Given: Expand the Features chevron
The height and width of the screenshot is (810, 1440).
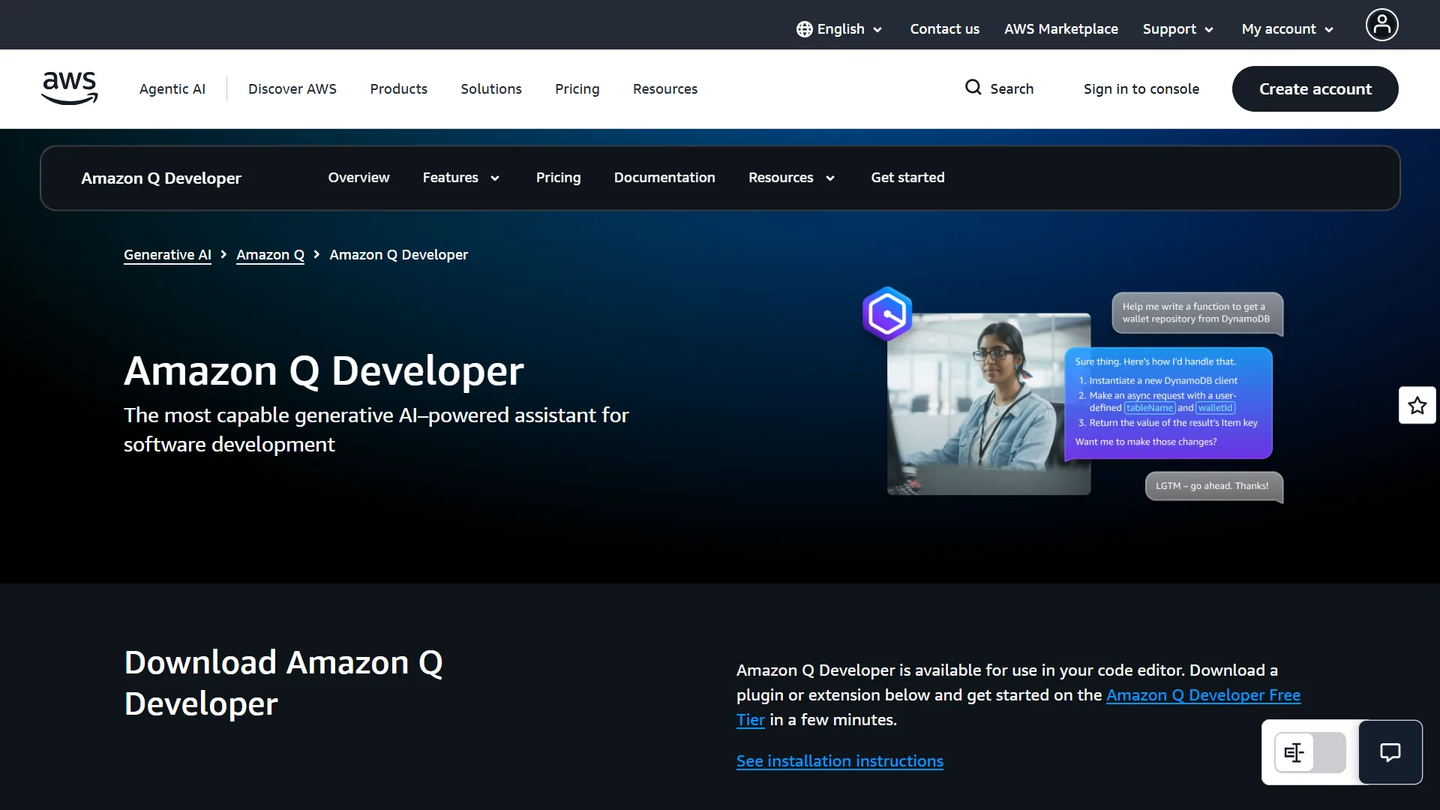Looking at the screenshot, I should tap(495, 178).
